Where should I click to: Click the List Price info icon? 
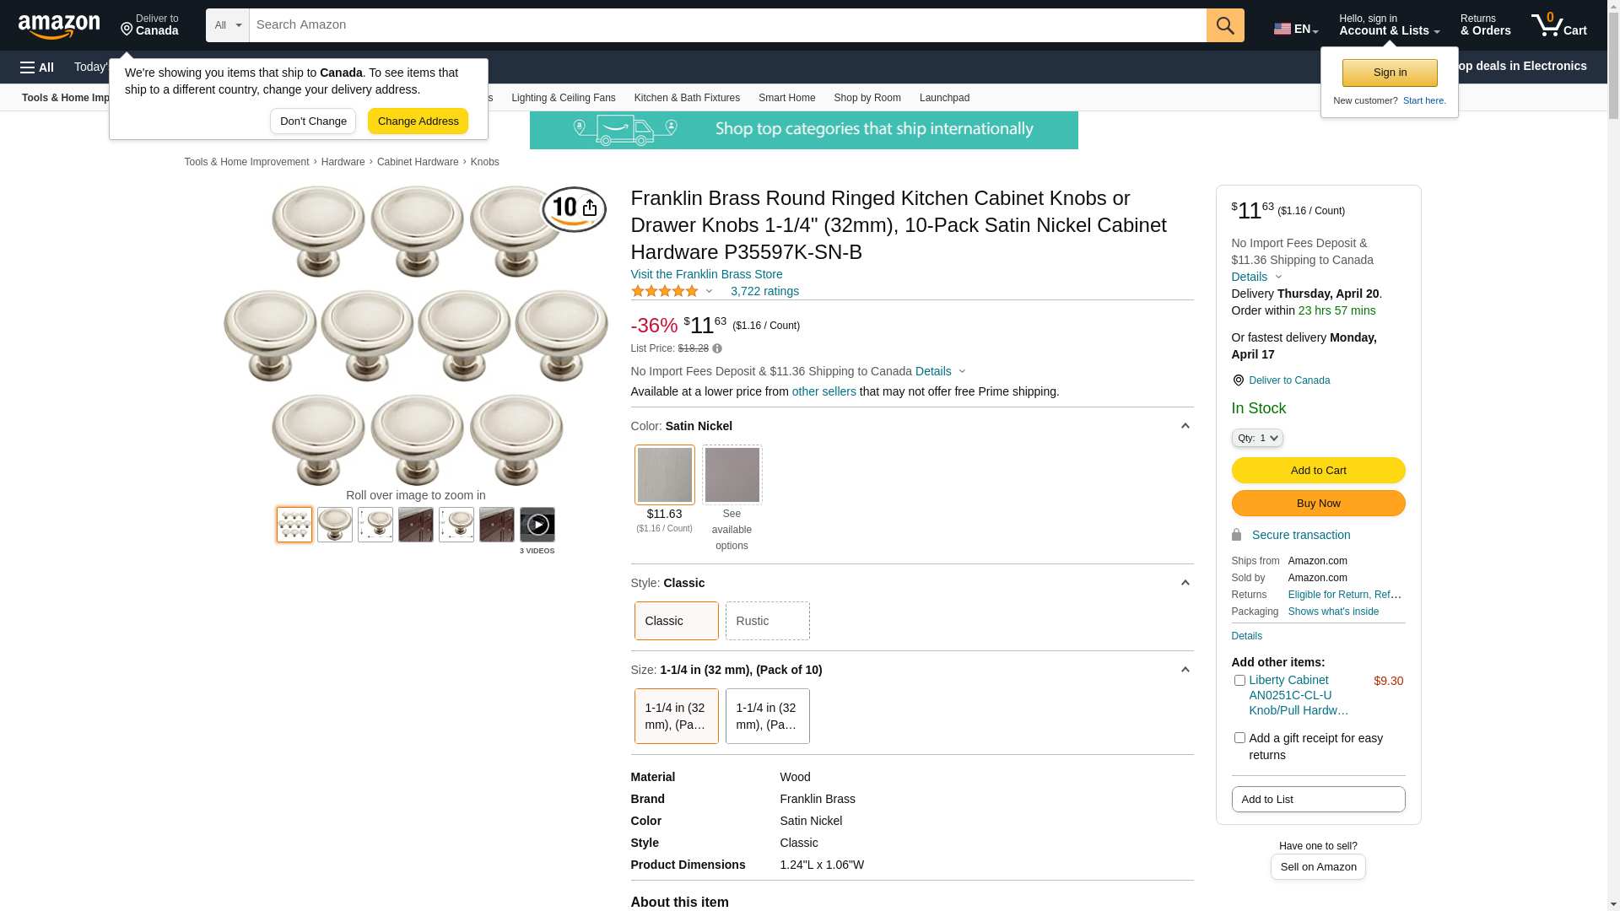(x=717, y=348)
